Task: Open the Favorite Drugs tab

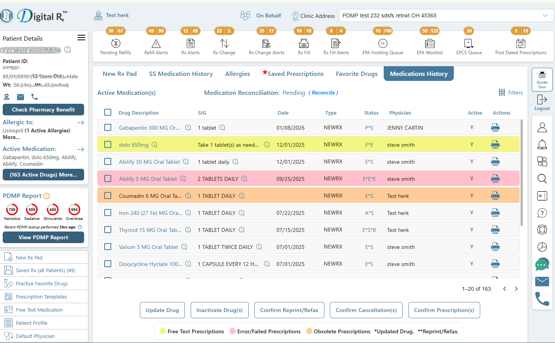Action: coord(357,74)
